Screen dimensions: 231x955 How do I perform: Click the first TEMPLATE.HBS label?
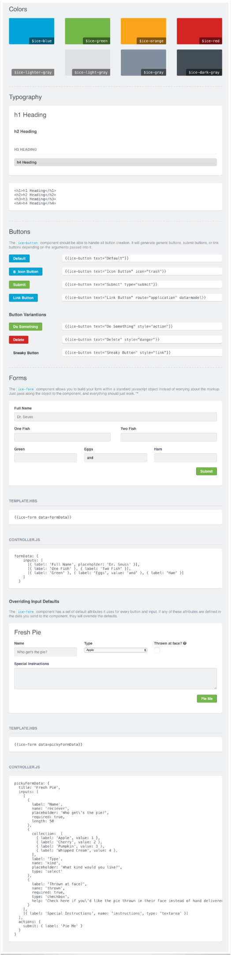click(x=23, y=501)
